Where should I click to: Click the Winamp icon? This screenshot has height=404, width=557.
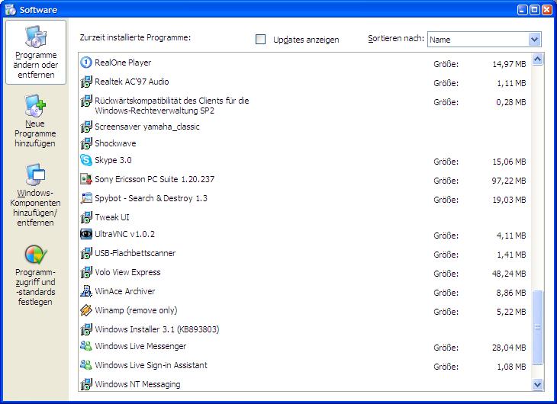(86, 310)
